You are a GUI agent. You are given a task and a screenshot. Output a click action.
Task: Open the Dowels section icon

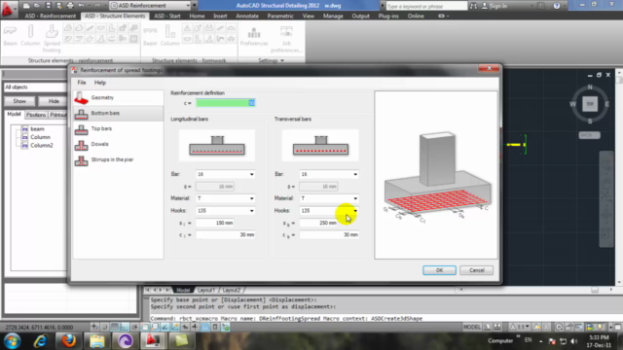[81, 145]
